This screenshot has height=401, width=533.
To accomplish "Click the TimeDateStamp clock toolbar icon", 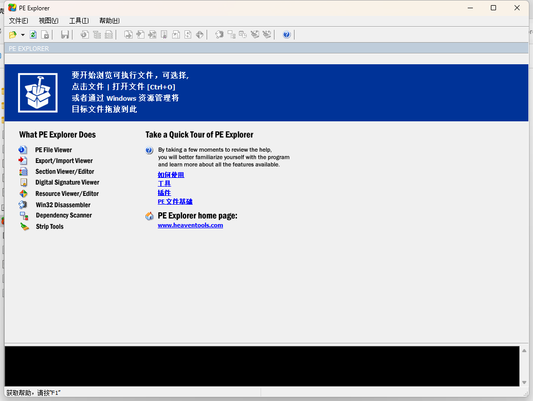I will pos(243,34).
